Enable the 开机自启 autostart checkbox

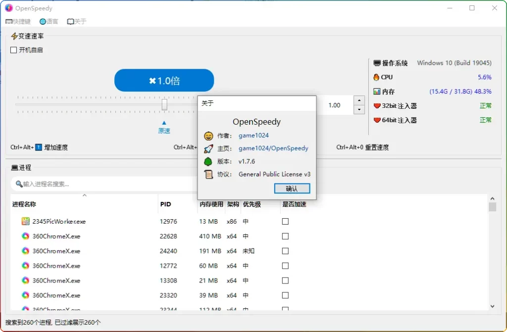(x=13, y=50)
